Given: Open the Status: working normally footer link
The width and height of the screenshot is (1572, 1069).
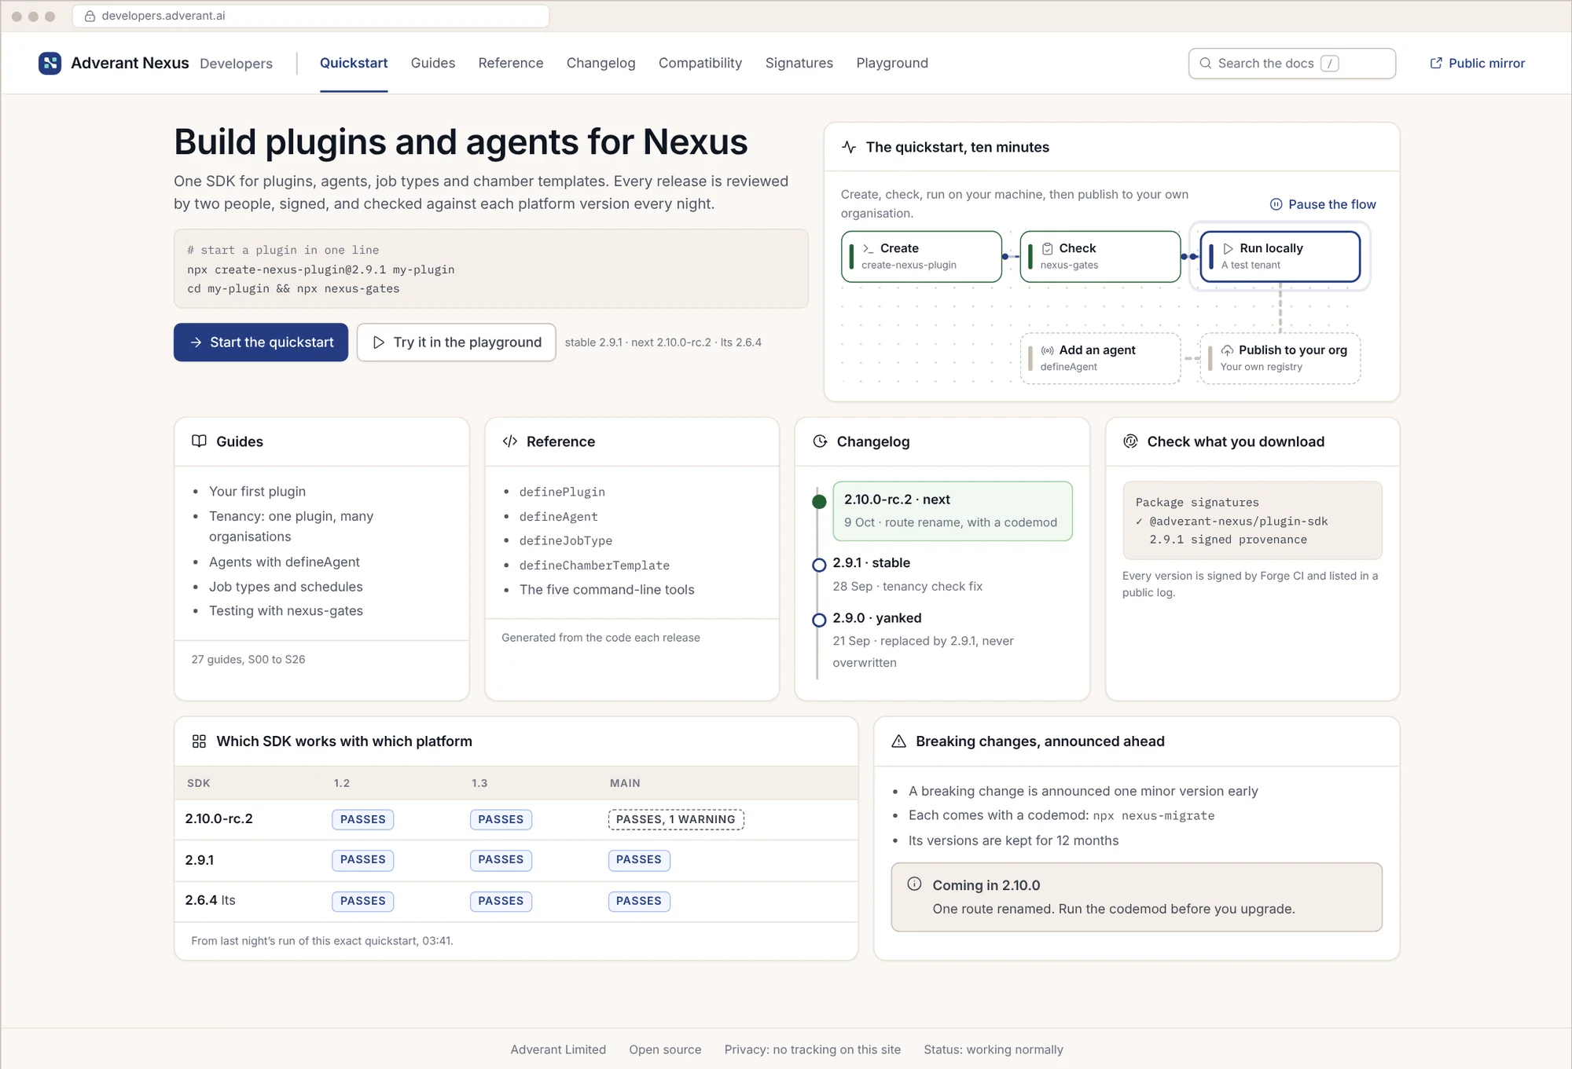Looking at the screenshot, I should click(x=993, y=1049).
